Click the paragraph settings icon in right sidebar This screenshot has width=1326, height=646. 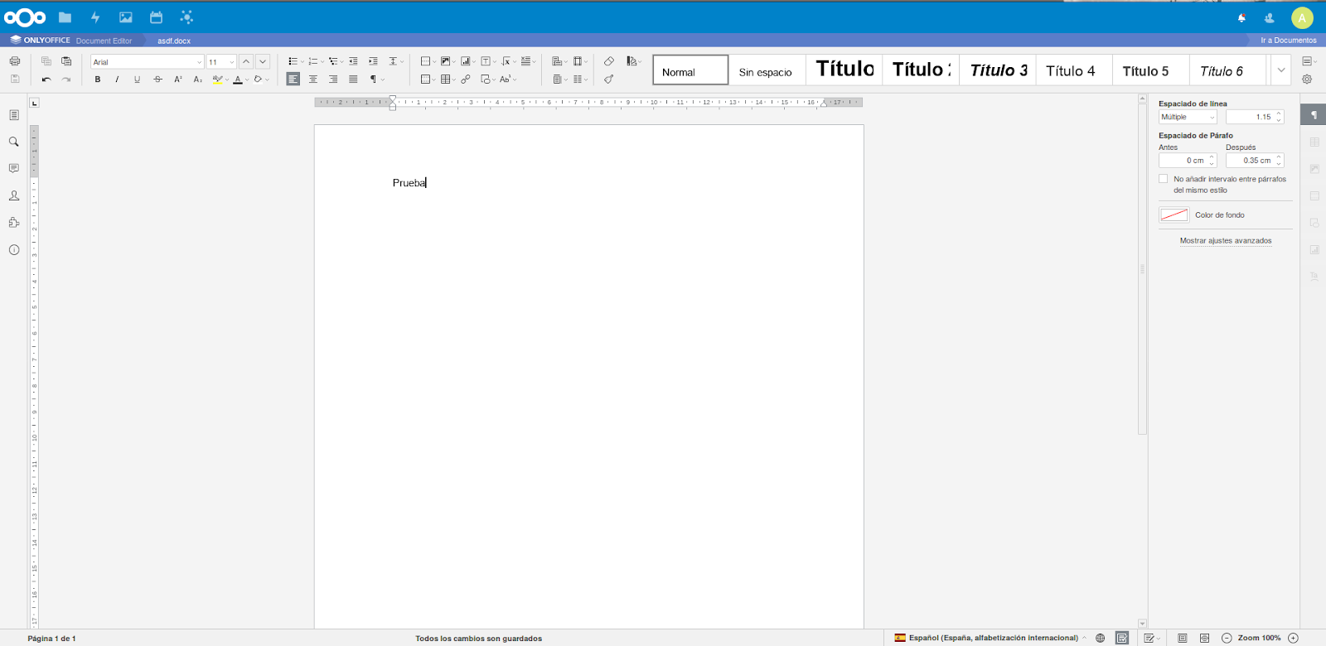click(1314, 115)
